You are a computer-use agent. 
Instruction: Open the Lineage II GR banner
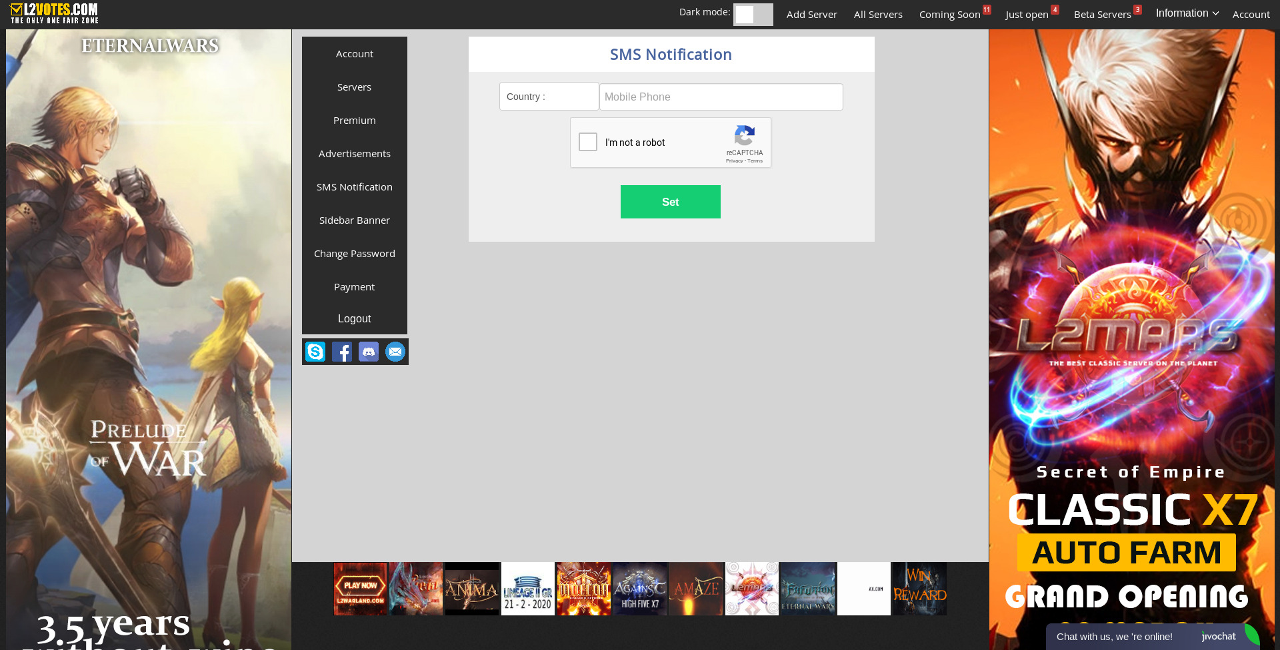coord(528,589)
